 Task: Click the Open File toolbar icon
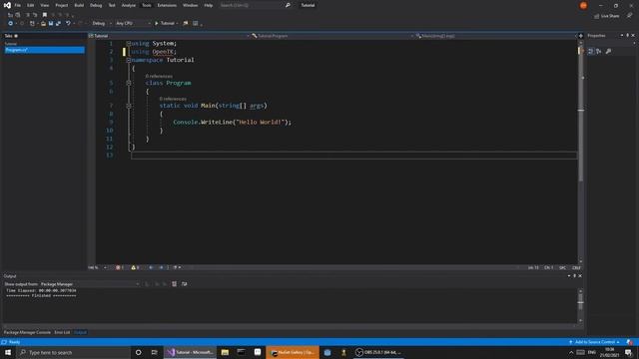point(43,23)
